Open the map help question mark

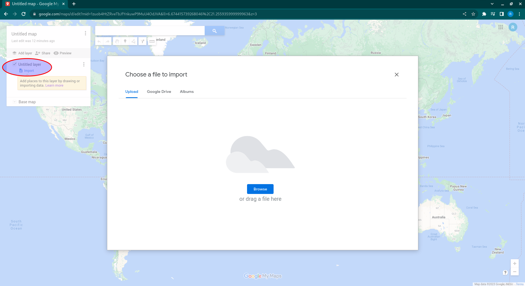(x=505, y=273)
